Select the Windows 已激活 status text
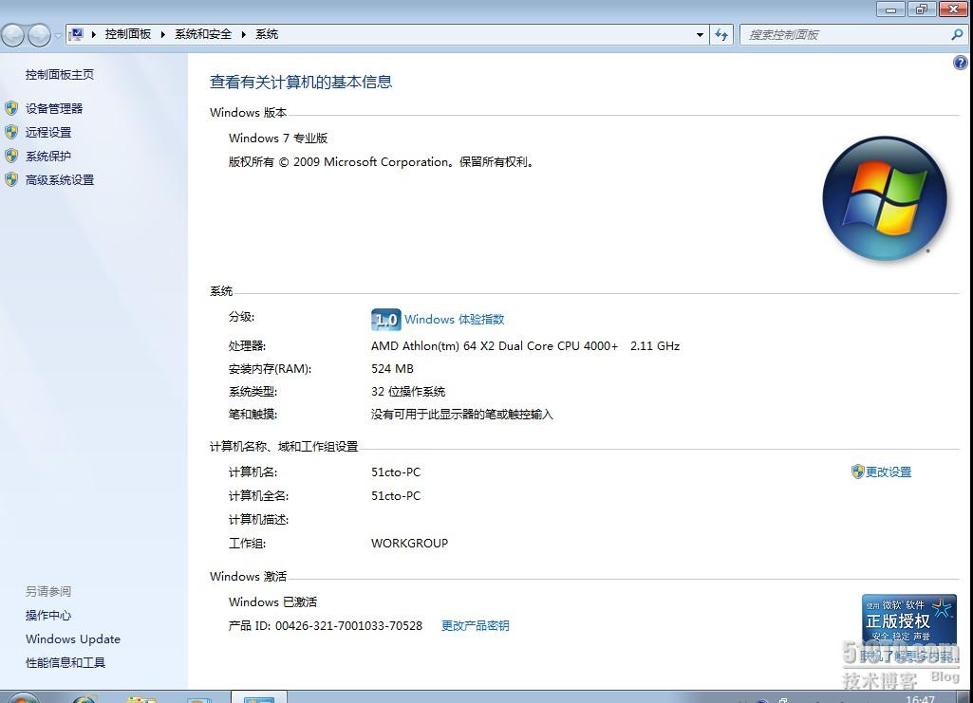The image size is (973, 703). (273, 601)
